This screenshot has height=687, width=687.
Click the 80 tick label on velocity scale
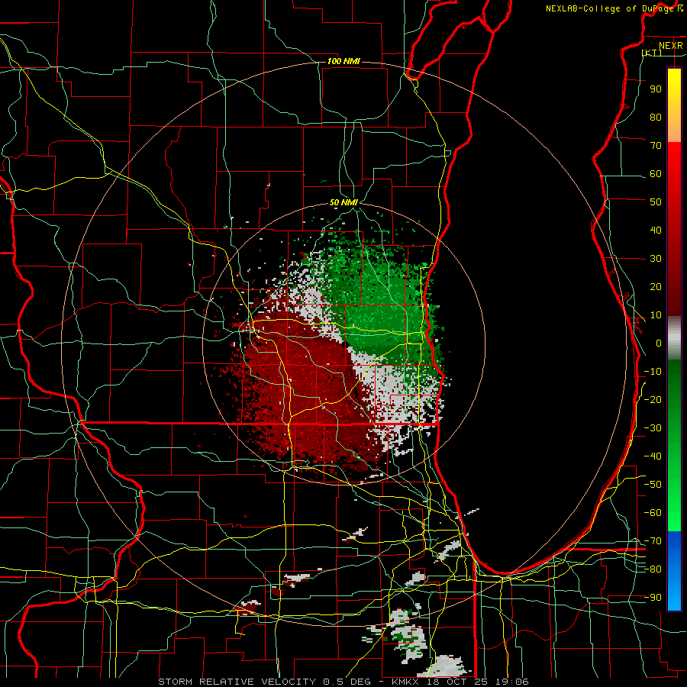[x=656, y=117]
